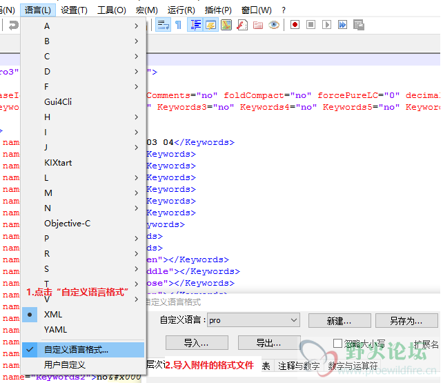The image size is (443, 383).
Task: Expand the H language submenu
Action: point(83,117)
